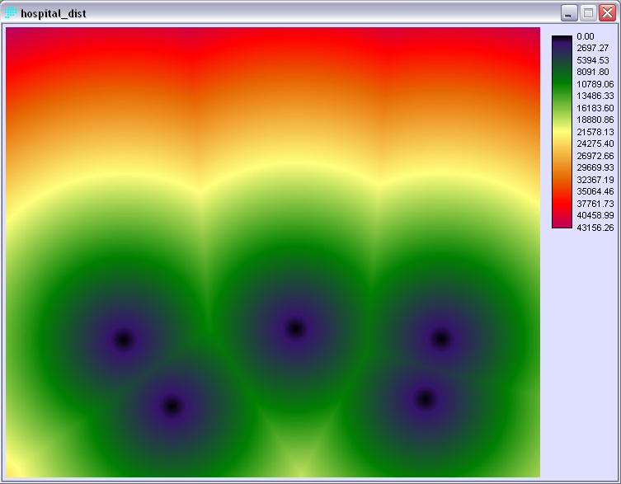Screen dimensions: 621x484
Task: Select the 21578.13 legend value
Action: (595, 132)
